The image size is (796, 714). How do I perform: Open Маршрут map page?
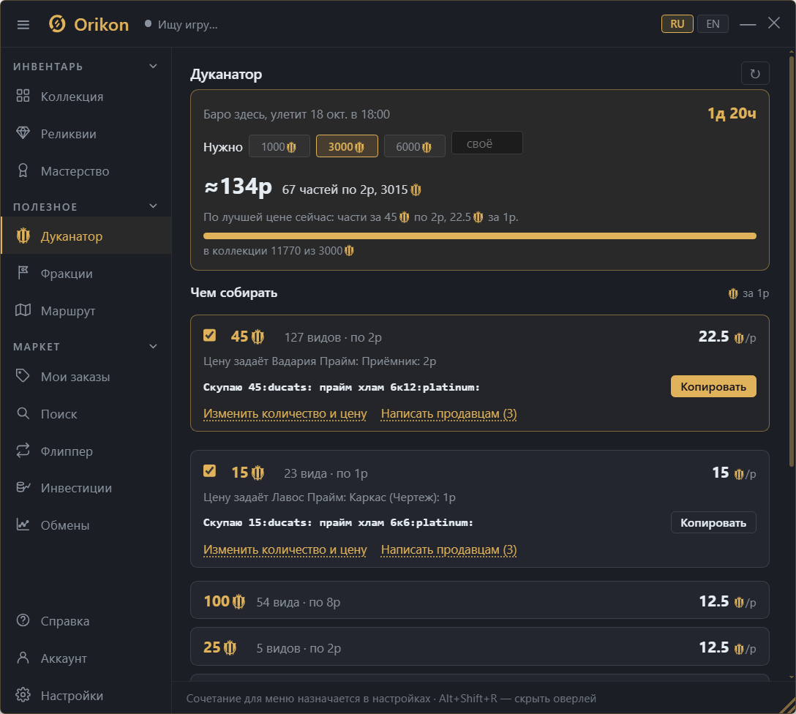86,311
